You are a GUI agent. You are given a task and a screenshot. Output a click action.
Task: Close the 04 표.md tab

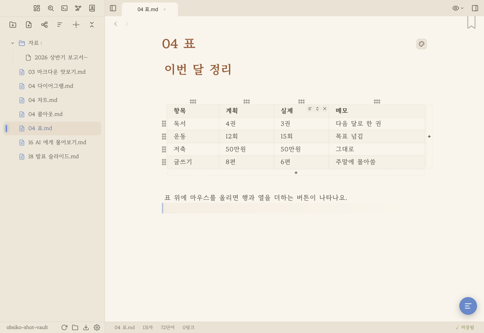click(x=165, y=9)
